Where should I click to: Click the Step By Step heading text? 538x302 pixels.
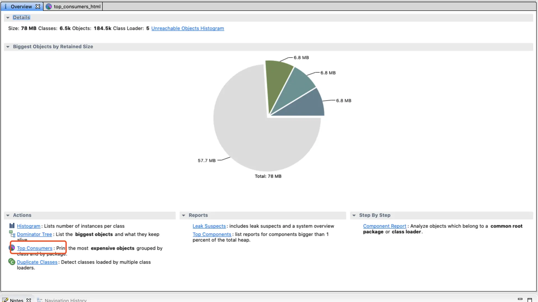tap(375, 215)
